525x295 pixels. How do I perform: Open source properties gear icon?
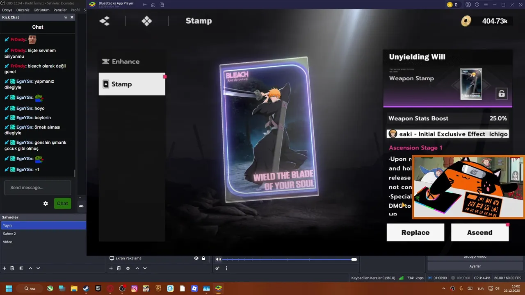click(128, 268)
